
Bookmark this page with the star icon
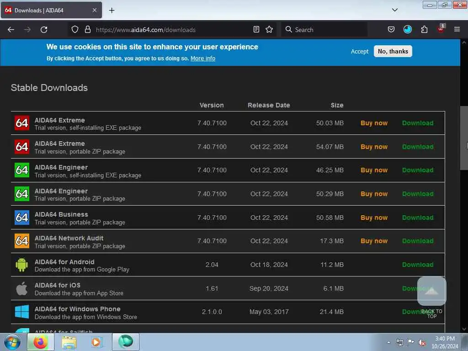coord(269,30)
